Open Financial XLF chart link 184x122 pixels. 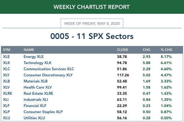(x=35, y=106)
